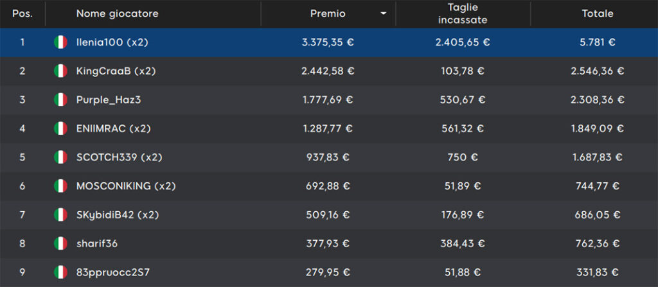Click the flag icon beside MOSCONIKING
This screenshot has height=287, width=658.
click(60, 186)
